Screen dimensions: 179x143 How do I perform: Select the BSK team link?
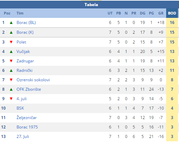click(x=20, y=108)
